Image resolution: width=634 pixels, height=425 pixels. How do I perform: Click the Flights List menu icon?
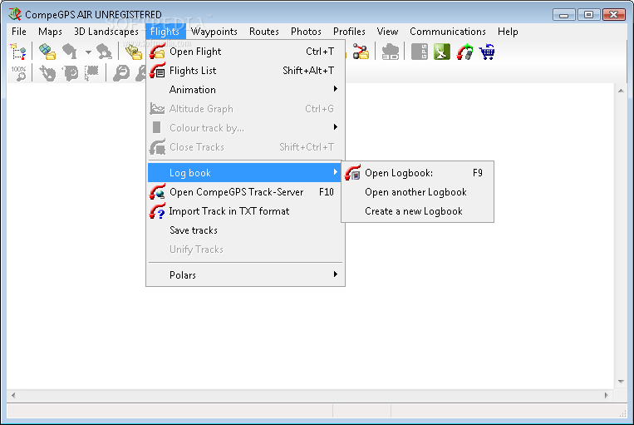point(157,71)
